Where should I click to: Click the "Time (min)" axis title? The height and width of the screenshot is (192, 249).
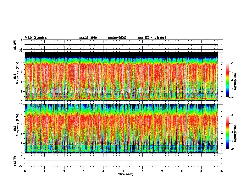[126, 174]
